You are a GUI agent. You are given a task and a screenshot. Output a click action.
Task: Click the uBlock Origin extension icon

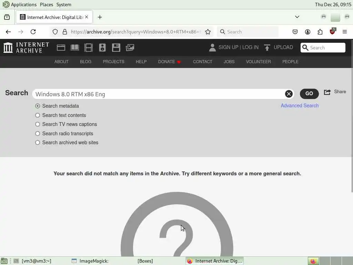[333, 31]
